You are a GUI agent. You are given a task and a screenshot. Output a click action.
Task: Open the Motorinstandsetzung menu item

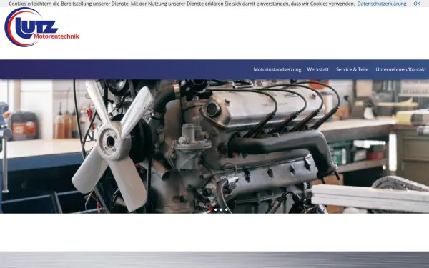(277, 69)
